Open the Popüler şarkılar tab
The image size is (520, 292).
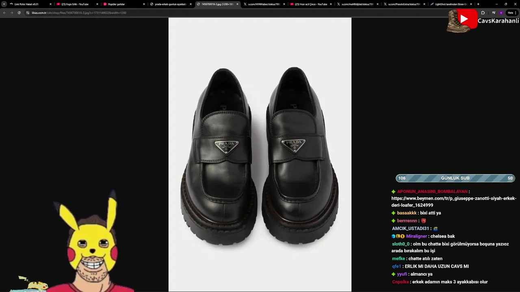click(x=123, y=4)
